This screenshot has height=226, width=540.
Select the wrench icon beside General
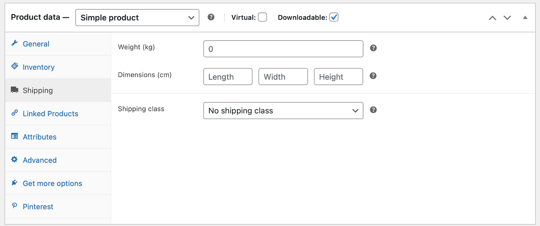click(14, 43)
